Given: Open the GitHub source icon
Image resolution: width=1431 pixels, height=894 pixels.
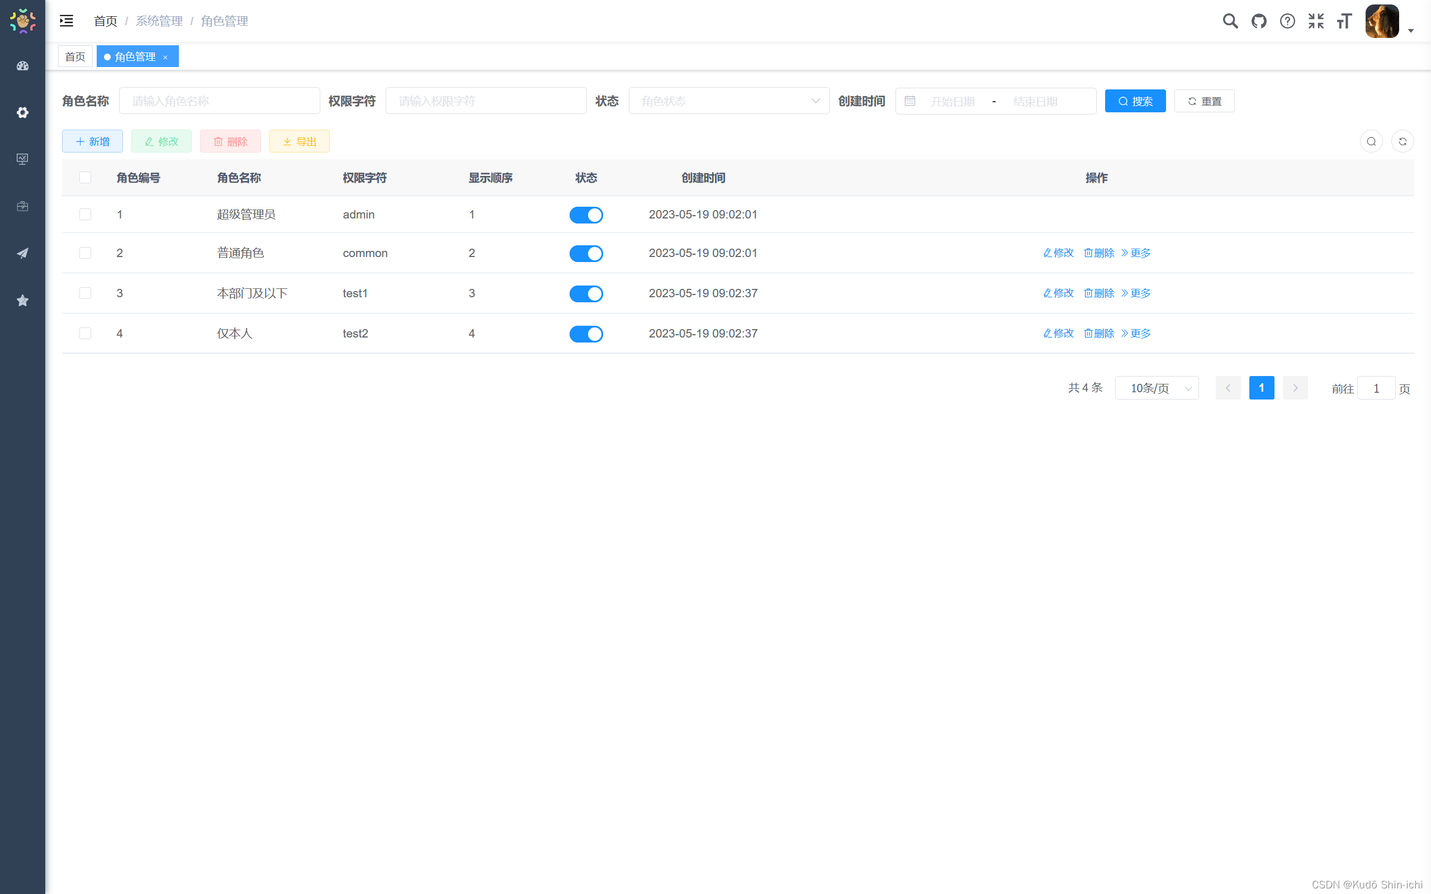Looking at the screenshot, I should click(x=1259, y=21).
